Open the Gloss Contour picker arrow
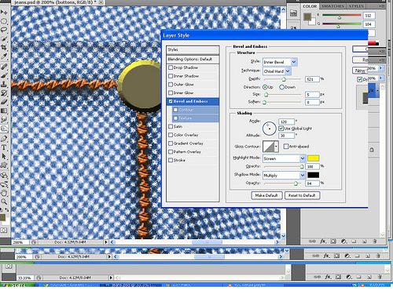 click(x=276, y=147)
